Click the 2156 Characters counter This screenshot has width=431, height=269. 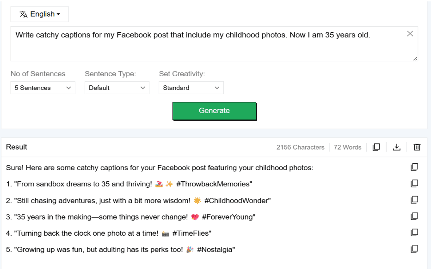coord(300,147)
